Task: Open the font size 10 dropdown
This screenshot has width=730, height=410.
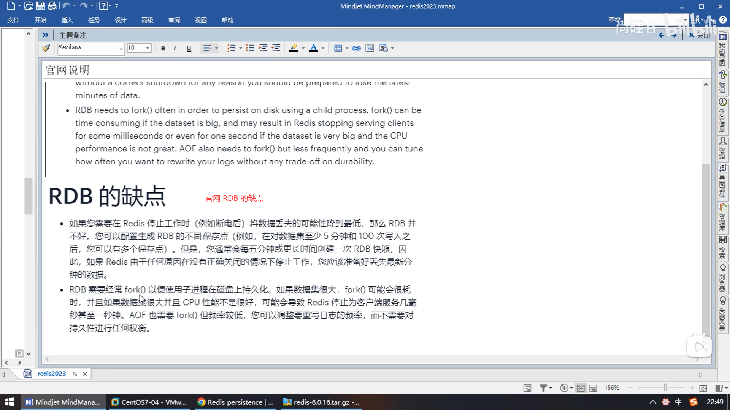Action: coord(148,48)
